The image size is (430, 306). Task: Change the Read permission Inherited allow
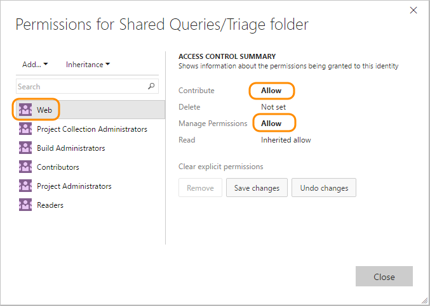(x=286, y=140)
